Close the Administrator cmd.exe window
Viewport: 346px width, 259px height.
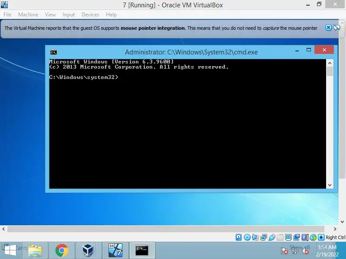324,50
